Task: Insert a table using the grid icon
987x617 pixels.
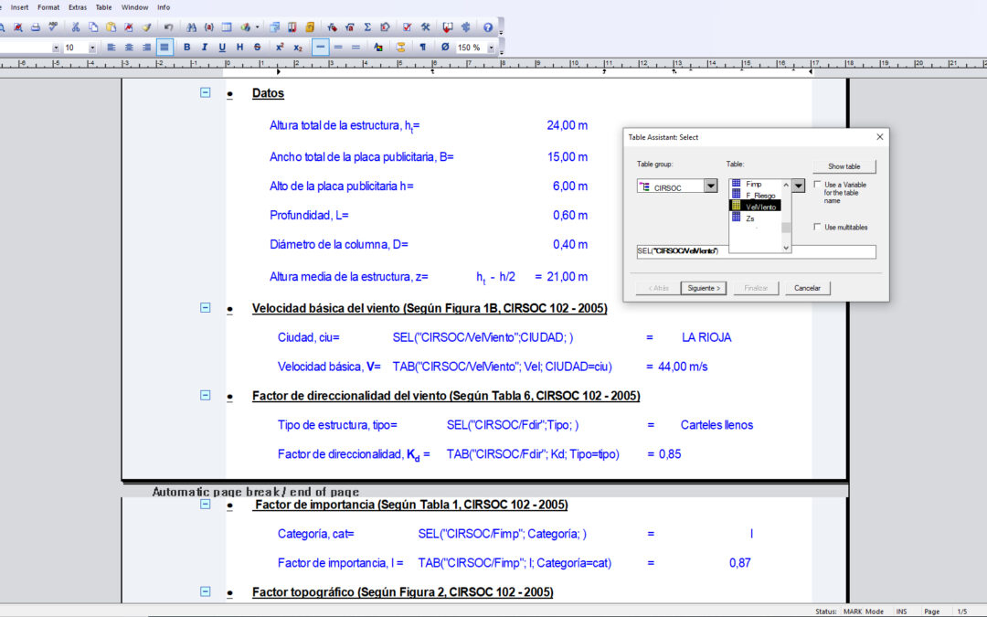Action: (x=227, y=27)
